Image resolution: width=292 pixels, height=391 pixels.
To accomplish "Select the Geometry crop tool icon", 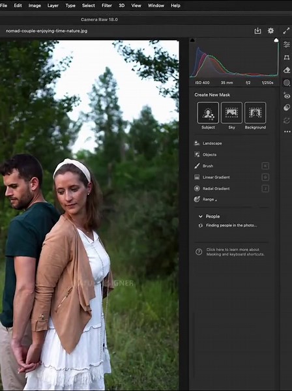I will click(x=287, y=57).
